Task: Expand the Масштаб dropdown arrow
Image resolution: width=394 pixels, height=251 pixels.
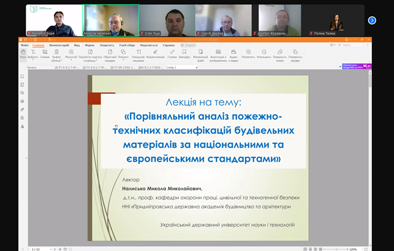Action: tap(71, 60)
